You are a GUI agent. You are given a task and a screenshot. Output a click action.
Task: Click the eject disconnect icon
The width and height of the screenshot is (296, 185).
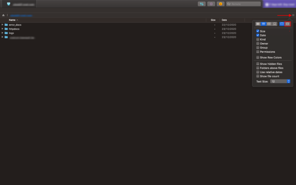[x=3, y=15]
